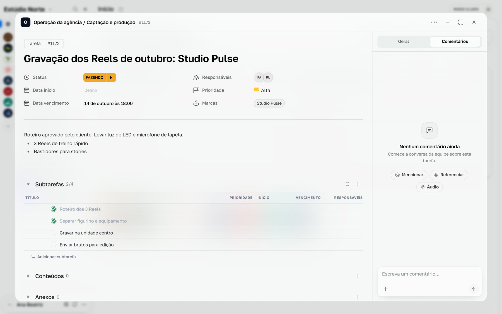Image resolution: width=502 pixels, height=314 pixels.
Task: Click the RL assignee avatar
Action: point(268,78)
